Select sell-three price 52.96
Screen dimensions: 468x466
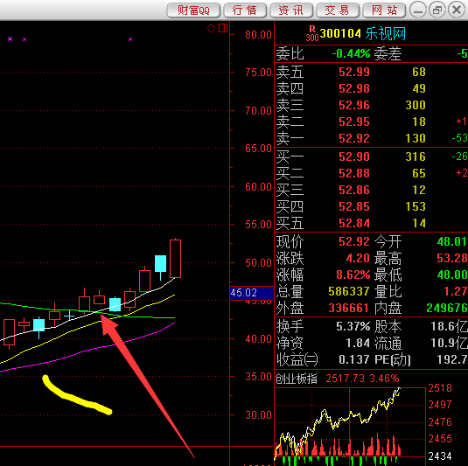354,105
